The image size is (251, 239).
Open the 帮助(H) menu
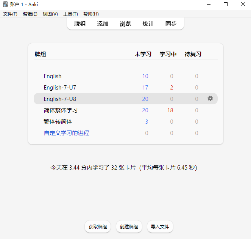pos(91,14)
